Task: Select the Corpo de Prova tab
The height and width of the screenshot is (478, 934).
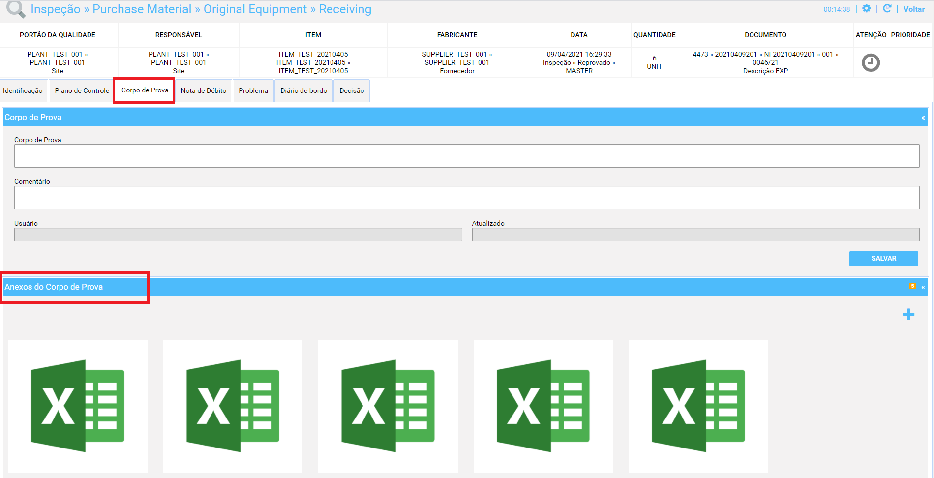Action: coord(145,90)
